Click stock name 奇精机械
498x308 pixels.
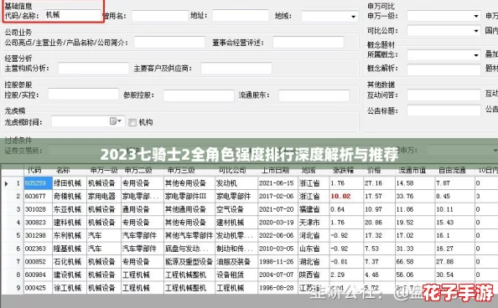coord(67,197)
